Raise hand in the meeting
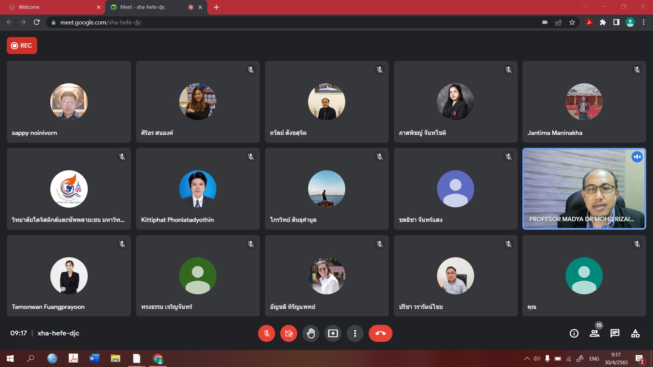The width and height of the screenshot is (653, 367). pyautogui.click(x=311, y=333)
